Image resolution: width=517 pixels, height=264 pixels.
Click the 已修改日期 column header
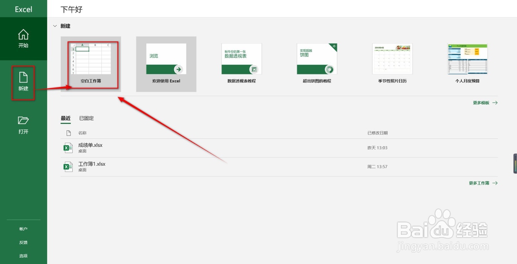[x=377, y=133]
